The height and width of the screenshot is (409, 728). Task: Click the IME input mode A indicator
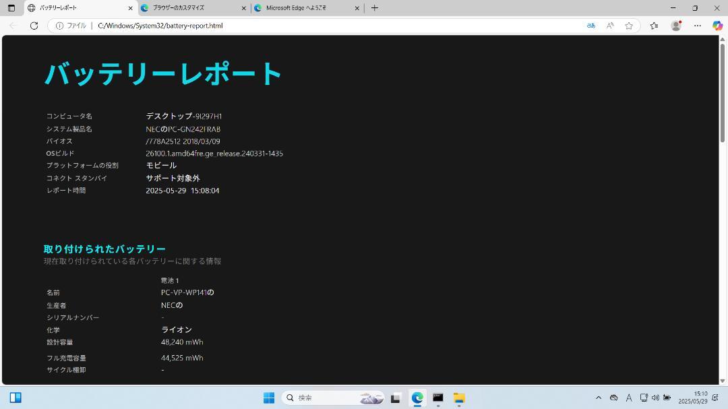pyautogui.click(x=629, y=398)
